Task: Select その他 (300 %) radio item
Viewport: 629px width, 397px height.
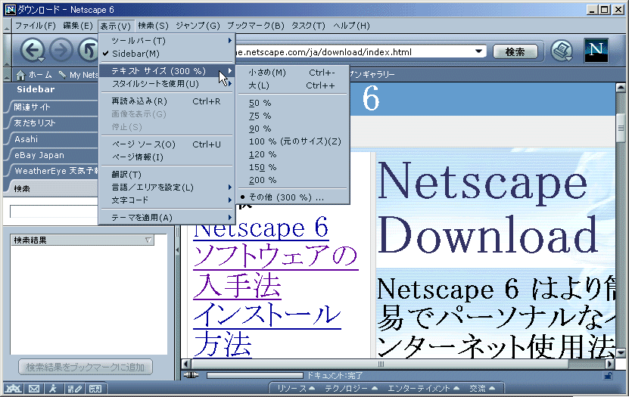Action: [x=293, y=197]
